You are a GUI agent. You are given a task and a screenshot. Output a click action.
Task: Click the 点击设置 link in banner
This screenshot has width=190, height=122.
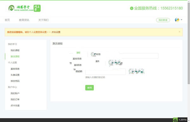[56, 32]
